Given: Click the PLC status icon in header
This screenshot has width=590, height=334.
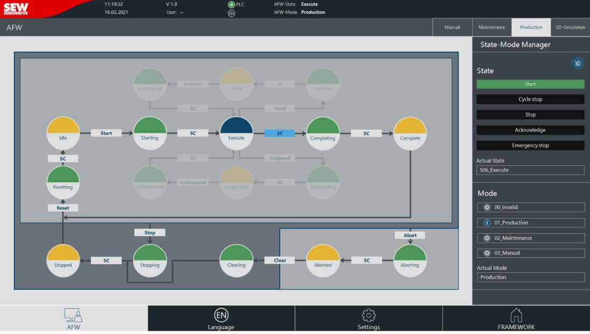Looking at the screenshot, I should coord(231,4).
